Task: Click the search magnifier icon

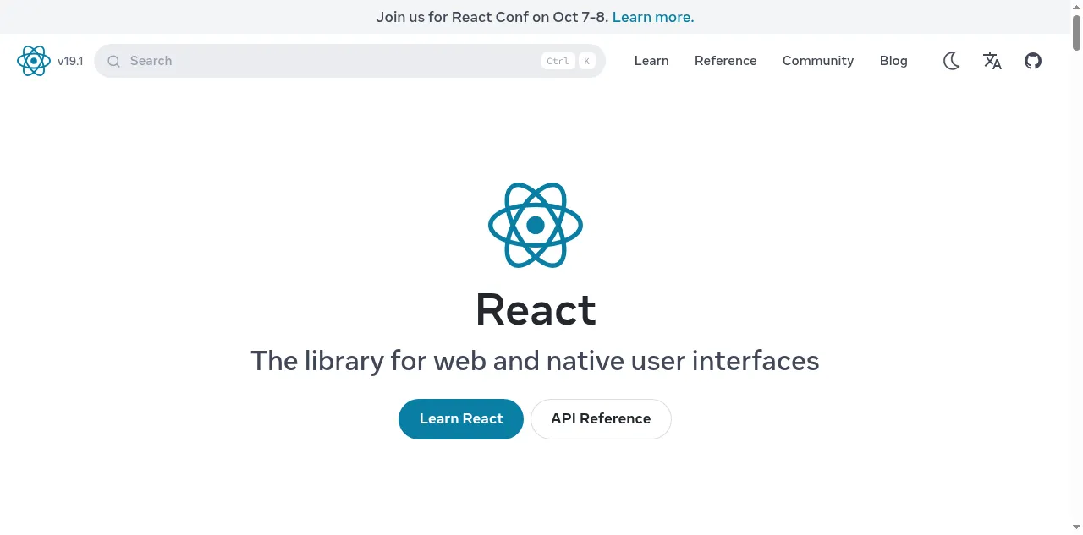Action: (114, 61)
